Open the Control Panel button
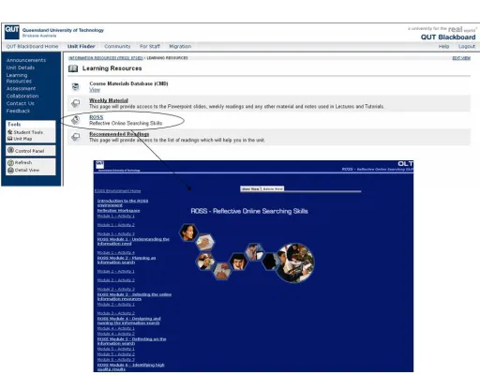 (31, 151)
